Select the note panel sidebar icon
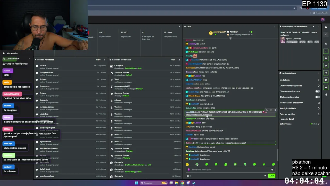The width and height of the screenshot is (330, 186). point(326,58)
